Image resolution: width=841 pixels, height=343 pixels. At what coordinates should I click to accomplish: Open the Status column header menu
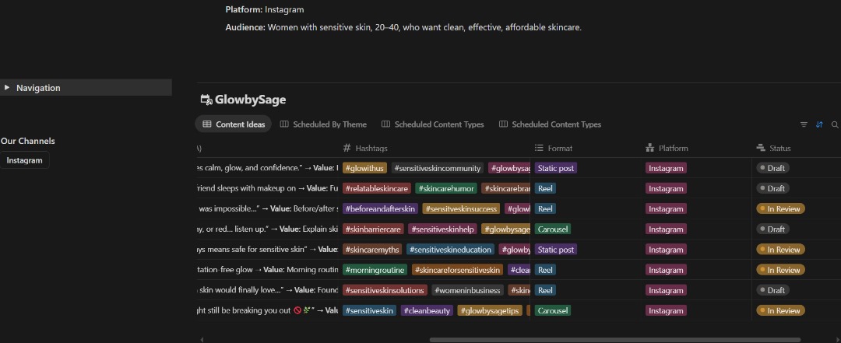[773, 148]
